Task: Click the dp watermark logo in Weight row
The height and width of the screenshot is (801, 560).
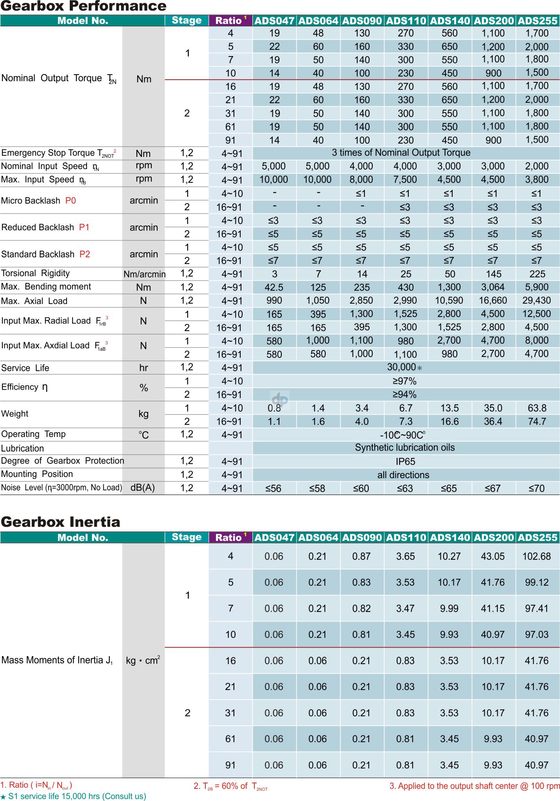Action: coord(280,400)
